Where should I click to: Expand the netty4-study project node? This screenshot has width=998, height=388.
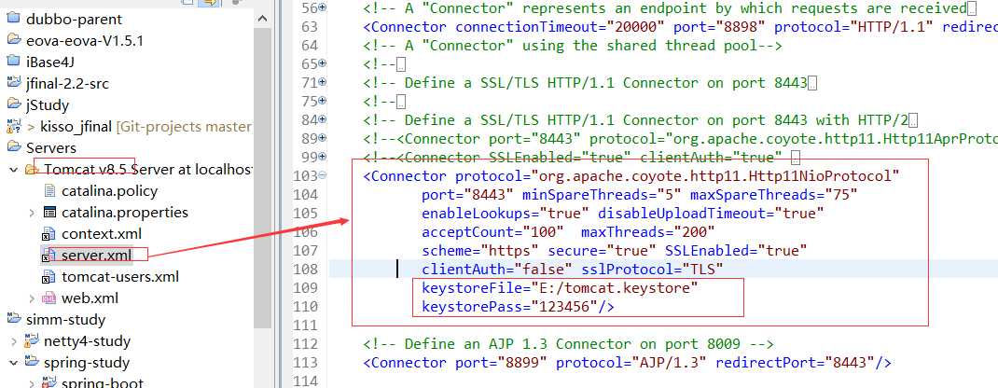[x=14, y=341]
